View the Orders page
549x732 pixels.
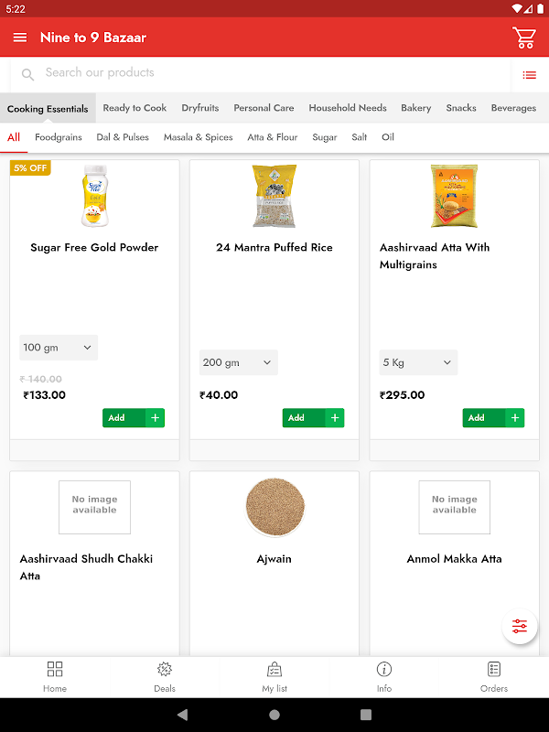click(x=494, y=676)
